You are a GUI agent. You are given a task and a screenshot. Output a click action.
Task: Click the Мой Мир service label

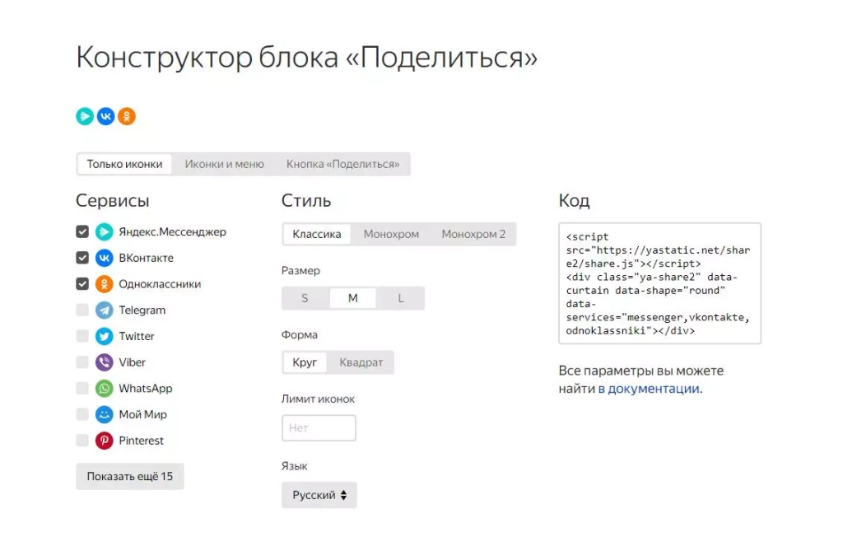click(143, 414)
